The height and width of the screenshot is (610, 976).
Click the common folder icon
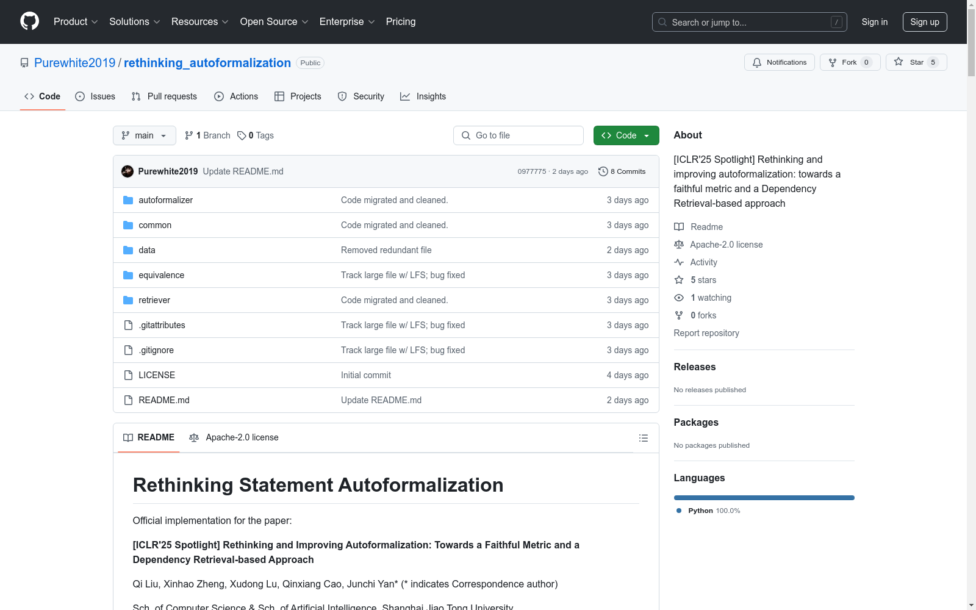[128, 225]
